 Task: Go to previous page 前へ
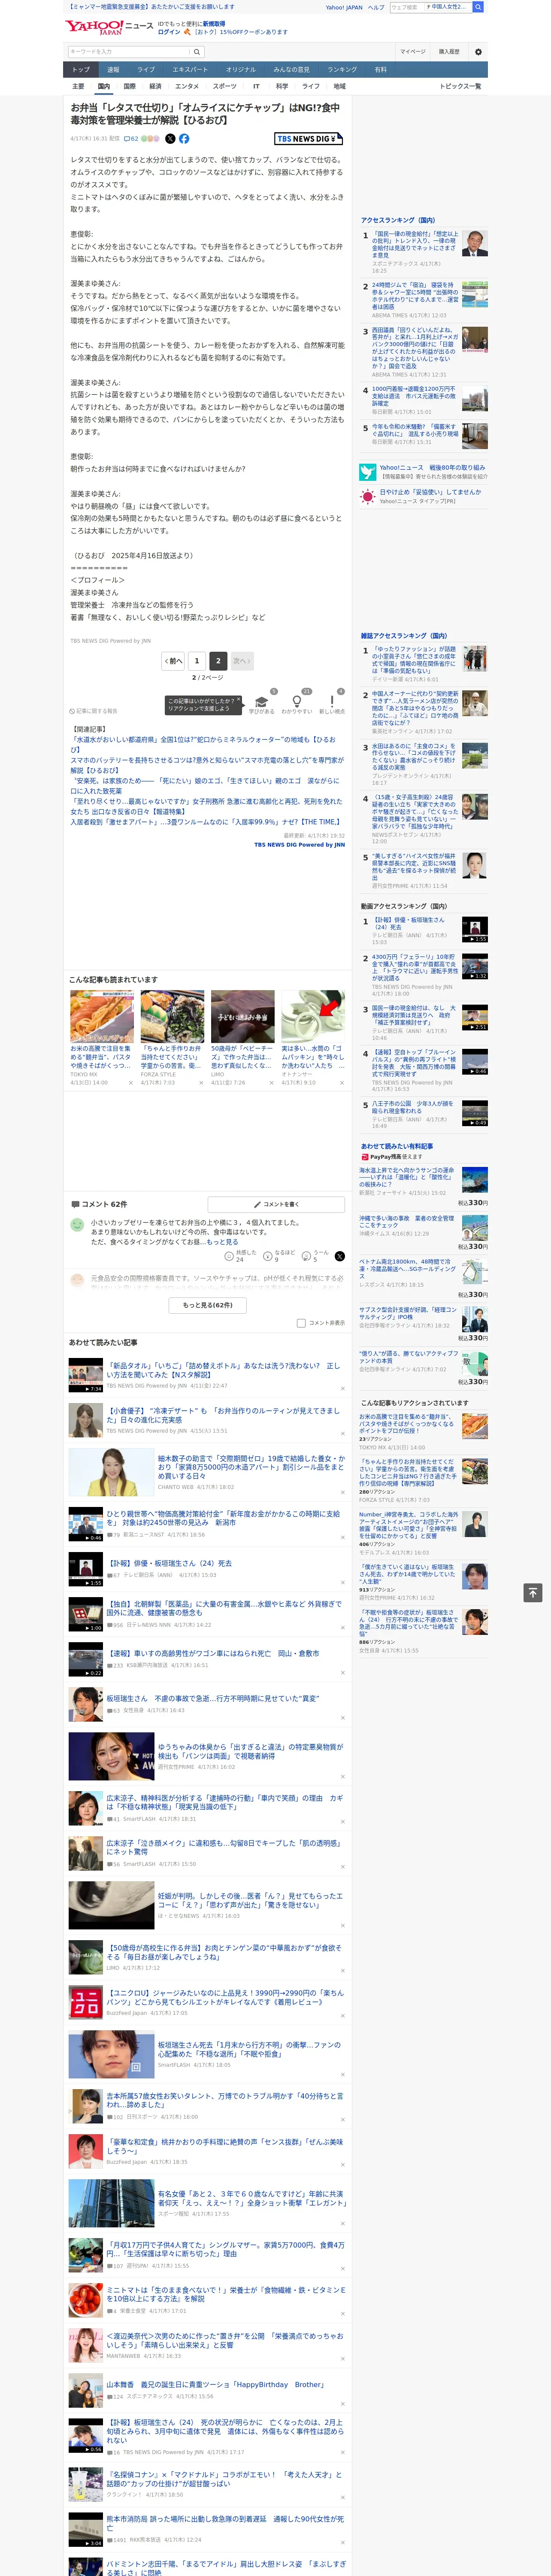click(173, 661)
